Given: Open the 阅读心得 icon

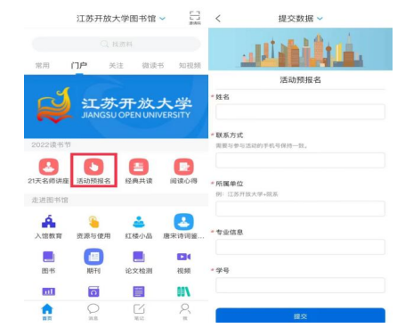Looking at the screenshot, I should (x=183, y=167).
